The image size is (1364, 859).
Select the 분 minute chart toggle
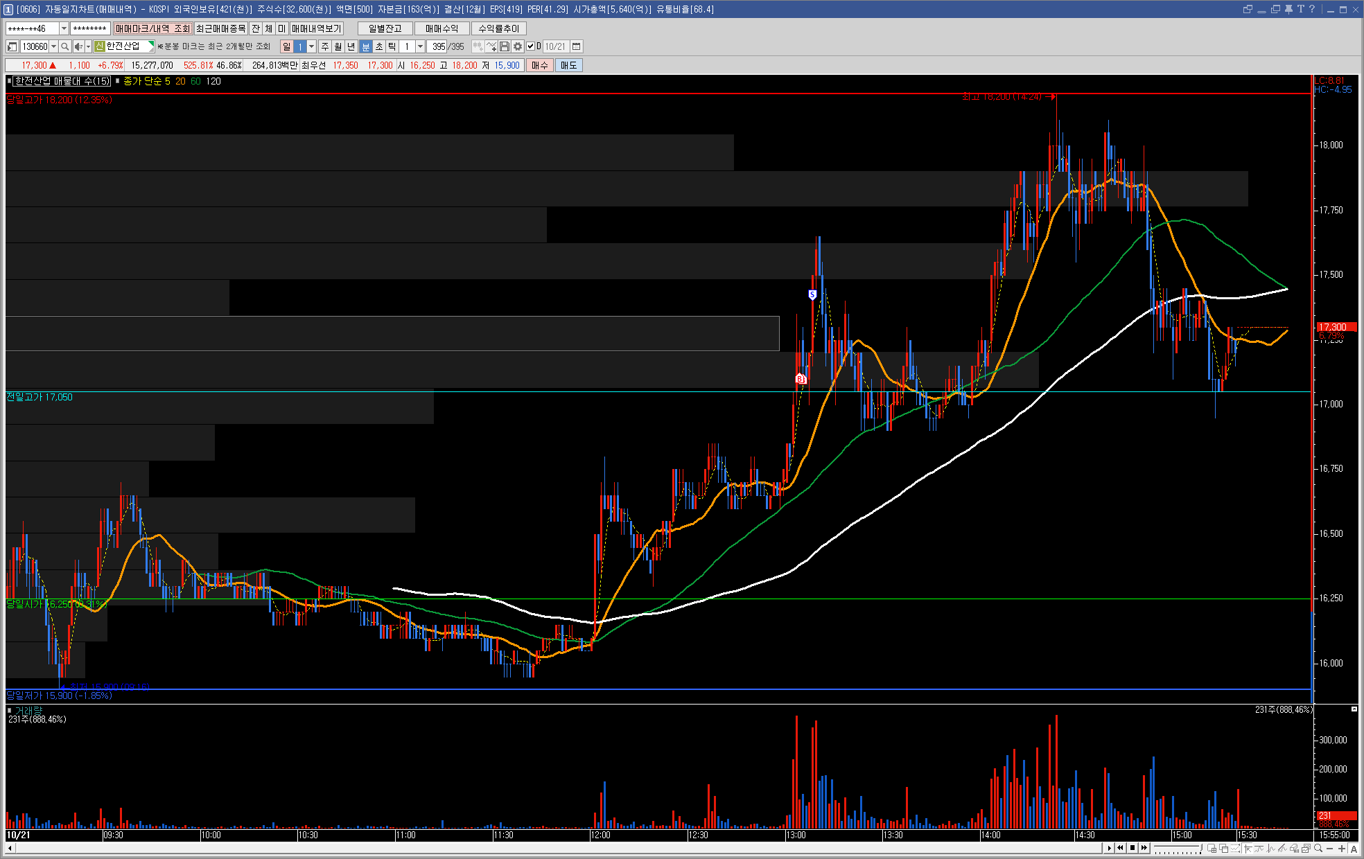pyautogui.click(x=366, y=46)
